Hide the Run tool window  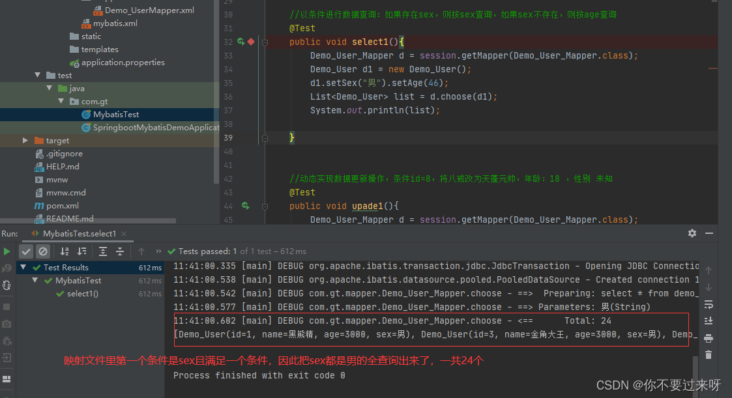coord(709,233)
